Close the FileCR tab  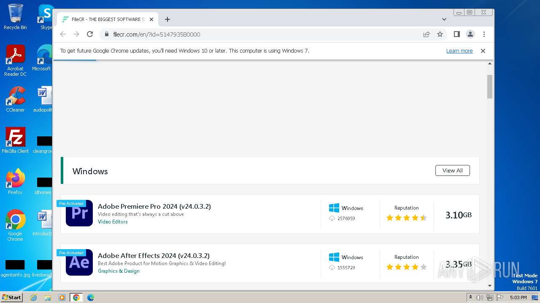pyautogui.click(x=151, y=19)
